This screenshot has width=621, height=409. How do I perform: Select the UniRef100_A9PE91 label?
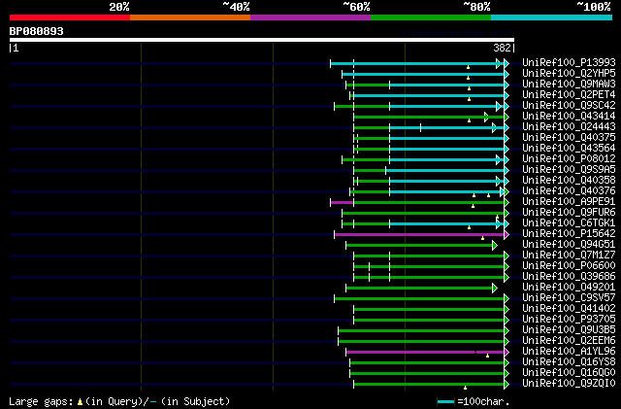point(569,202)
